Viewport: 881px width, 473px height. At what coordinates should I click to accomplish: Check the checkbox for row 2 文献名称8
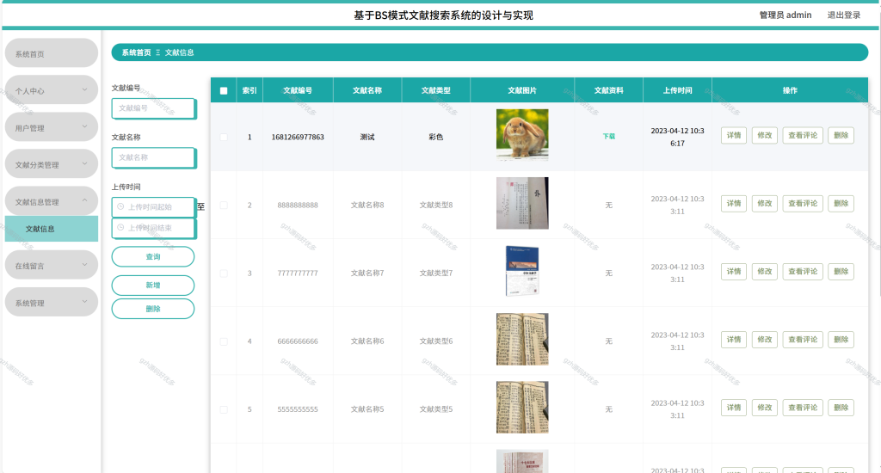224,205
